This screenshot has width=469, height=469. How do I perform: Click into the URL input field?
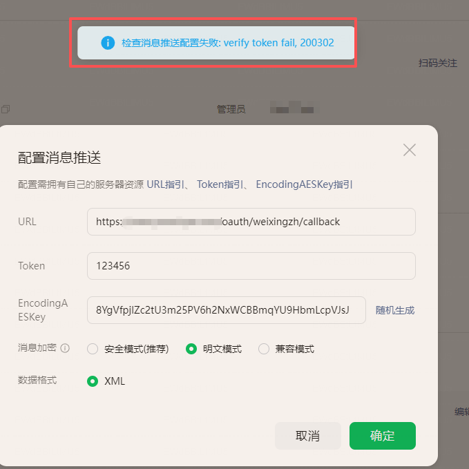pyautogui.click(x=251, y=222)
